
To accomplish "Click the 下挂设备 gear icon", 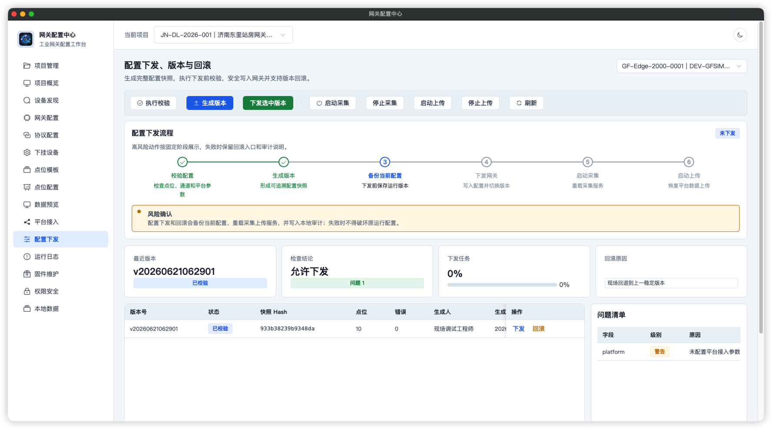I will click(27, 152).
